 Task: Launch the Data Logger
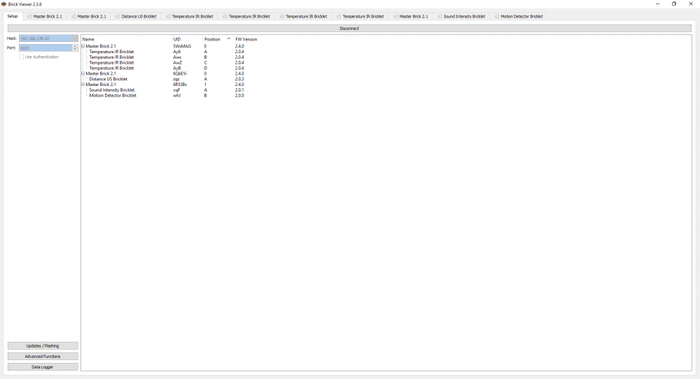[43, 366]
